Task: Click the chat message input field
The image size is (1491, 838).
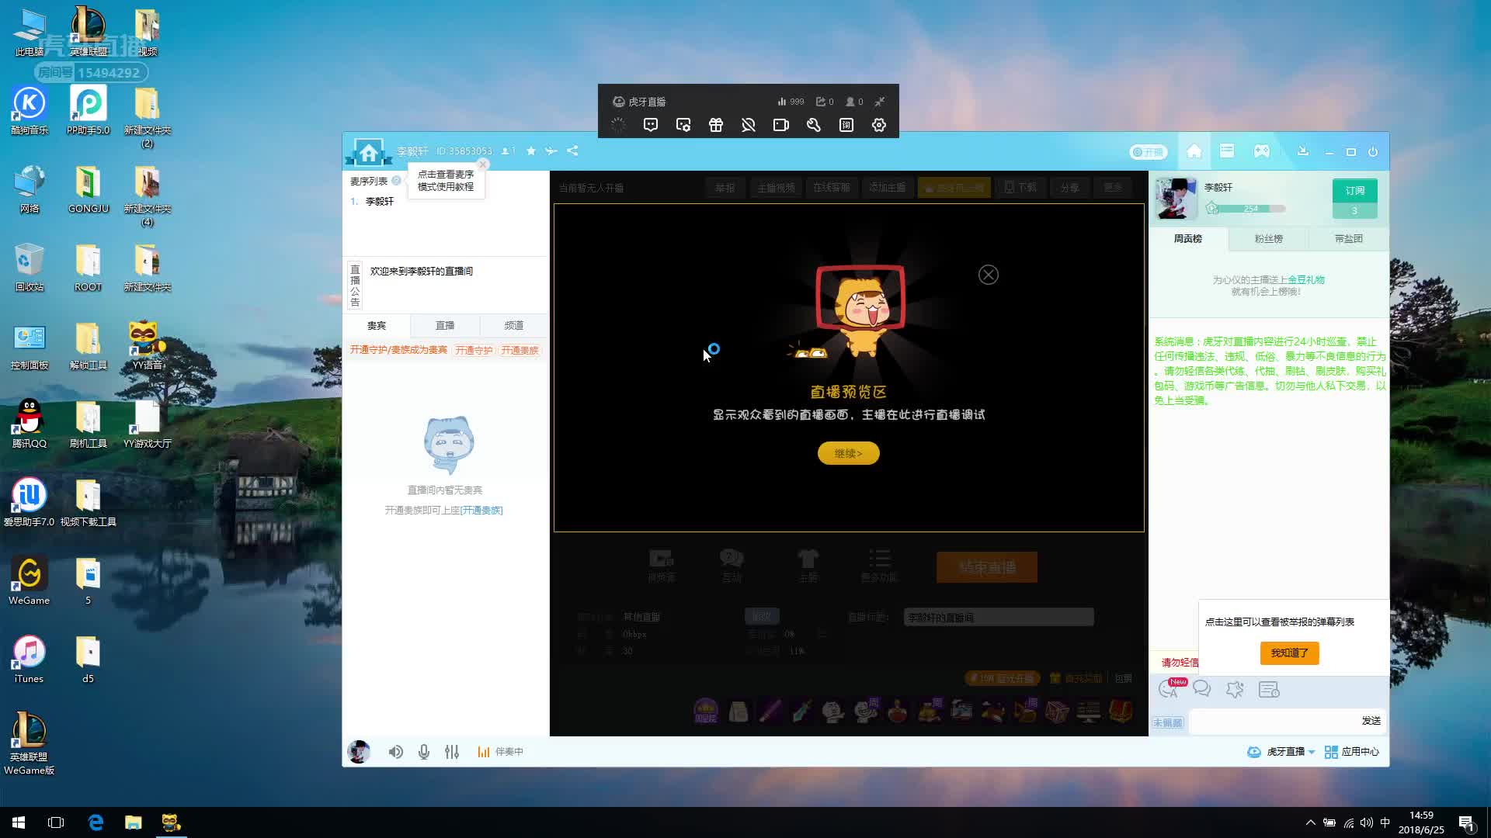Action: 1274,721
